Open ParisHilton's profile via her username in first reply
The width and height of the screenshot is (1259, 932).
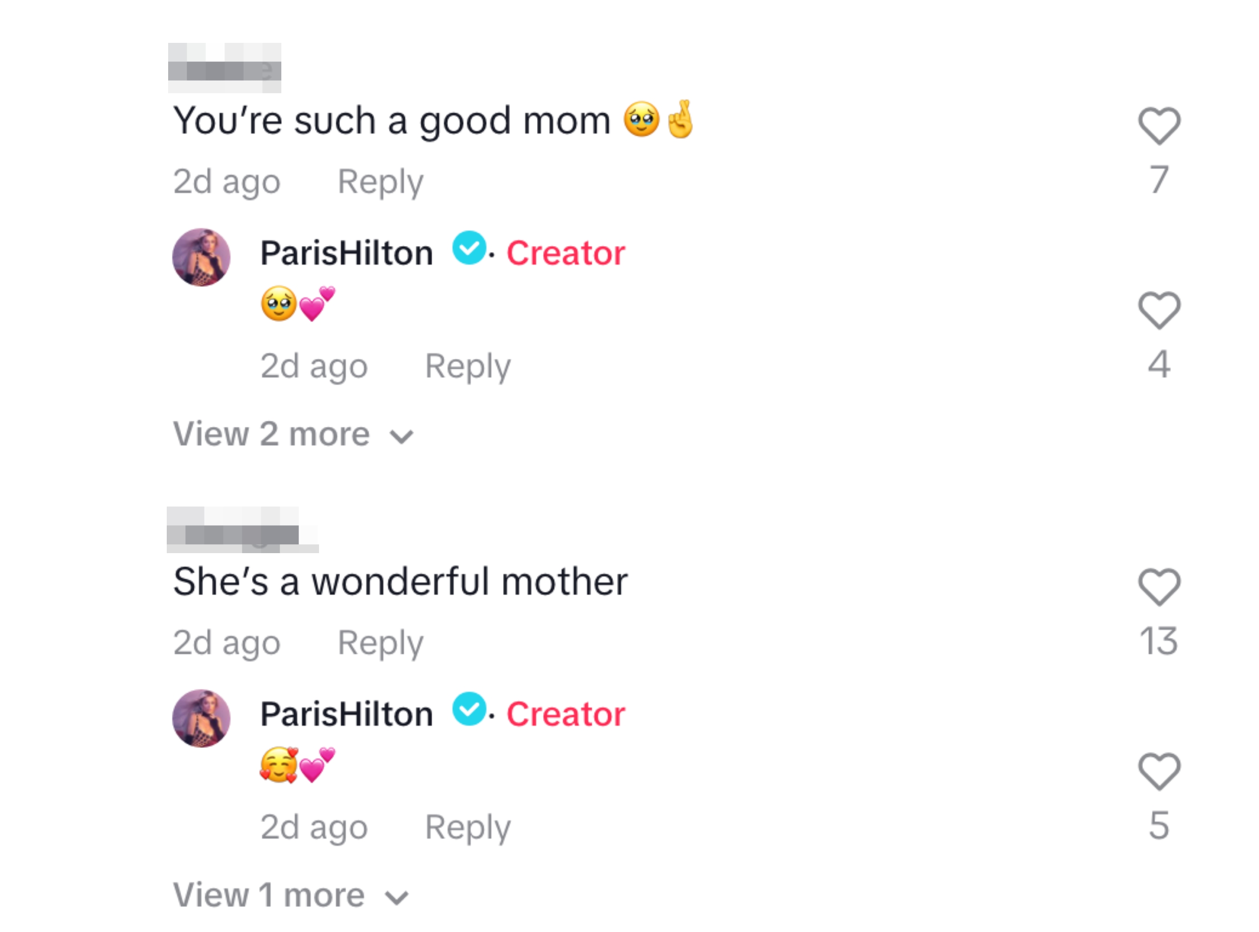346,252
